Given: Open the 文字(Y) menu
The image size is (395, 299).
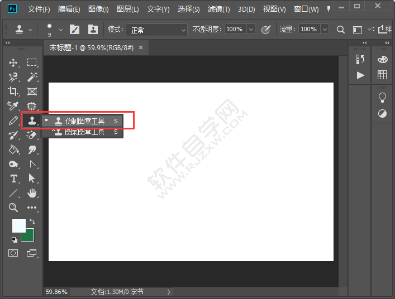Looking at the screenshot, I should 158,9.
